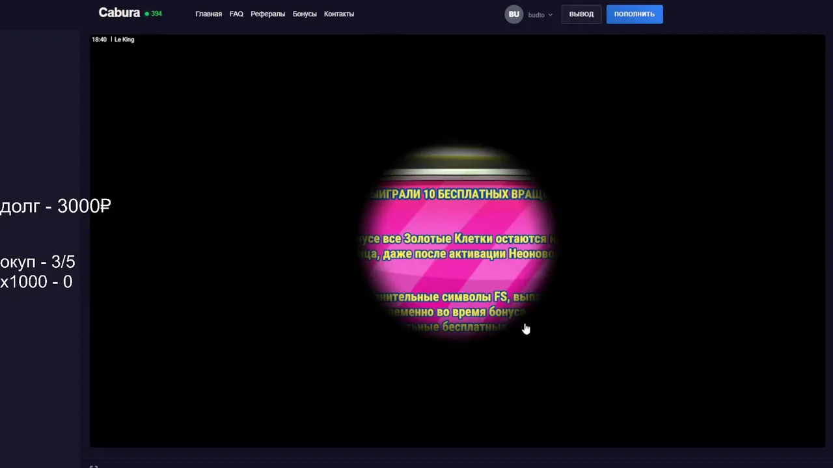Click the окуп - 3/5 overlay text

[38, 262]
